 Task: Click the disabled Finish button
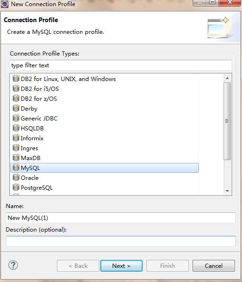168,266
